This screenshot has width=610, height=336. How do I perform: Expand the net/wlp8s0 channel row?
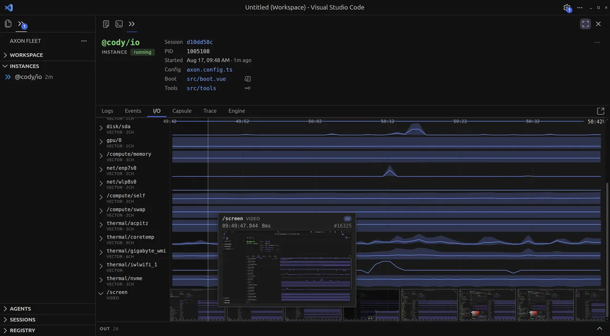pyautogui.click(x=101, y=183)
